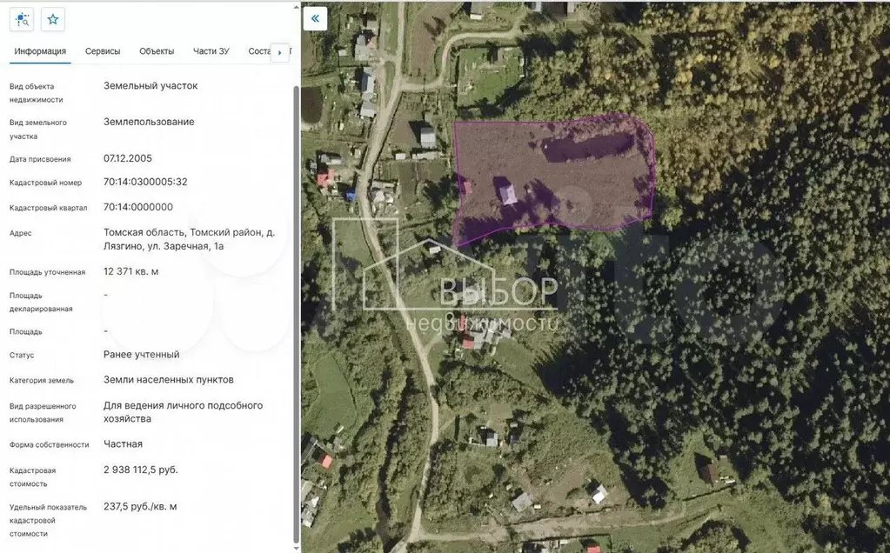Open the Части ЗУ tab
The height and width of the screenshot is (553, 890).
tap(211, 51)
